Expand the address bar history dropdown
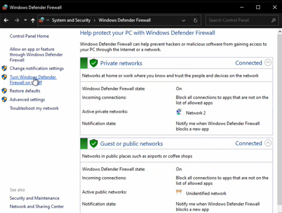This screenshot has width=282, height=213. (x=183, y=21)
